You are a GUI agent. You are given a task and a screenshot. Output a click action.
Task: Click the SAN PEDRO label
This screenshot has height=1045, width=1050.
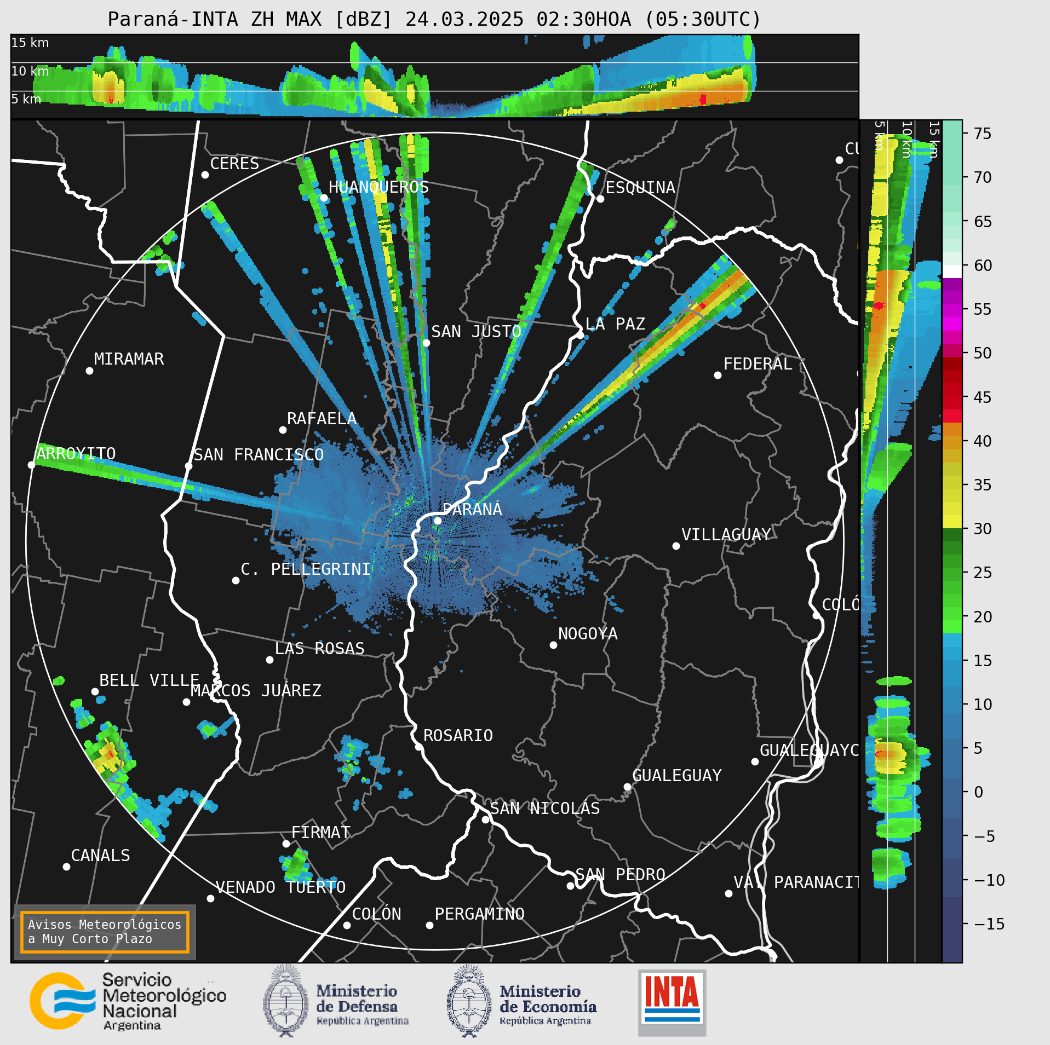tap(620, 874)
